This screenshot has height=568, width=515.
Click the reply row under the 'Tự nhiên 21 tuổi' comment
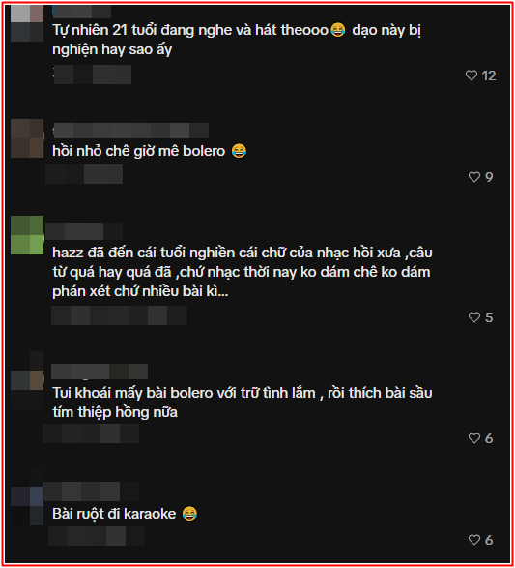point(92,75)
